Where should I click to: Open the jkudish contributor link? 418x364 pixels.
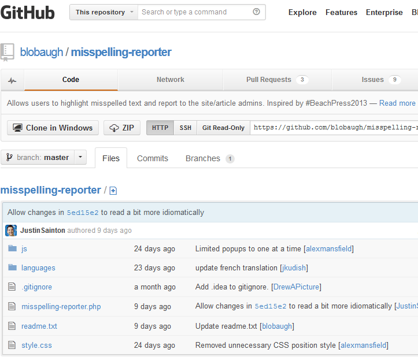294,268
